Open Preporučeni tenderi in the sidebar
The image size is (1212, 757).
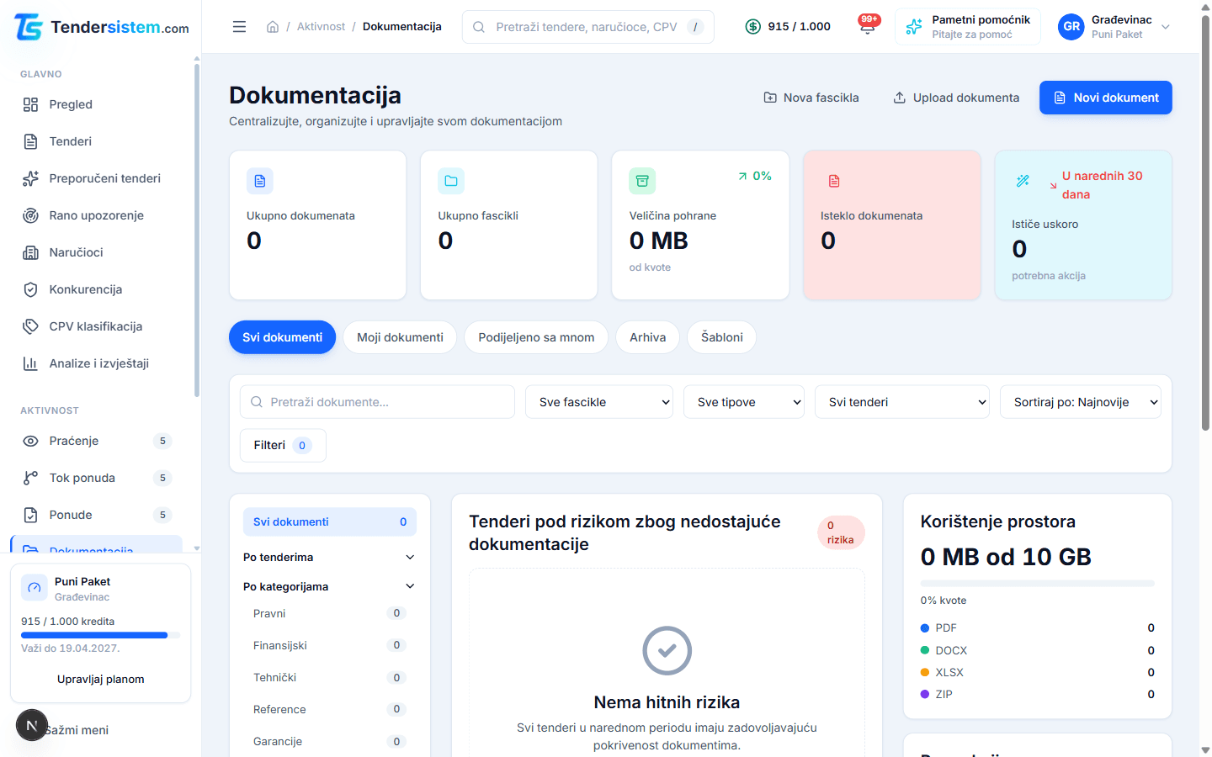click(99, 178)
